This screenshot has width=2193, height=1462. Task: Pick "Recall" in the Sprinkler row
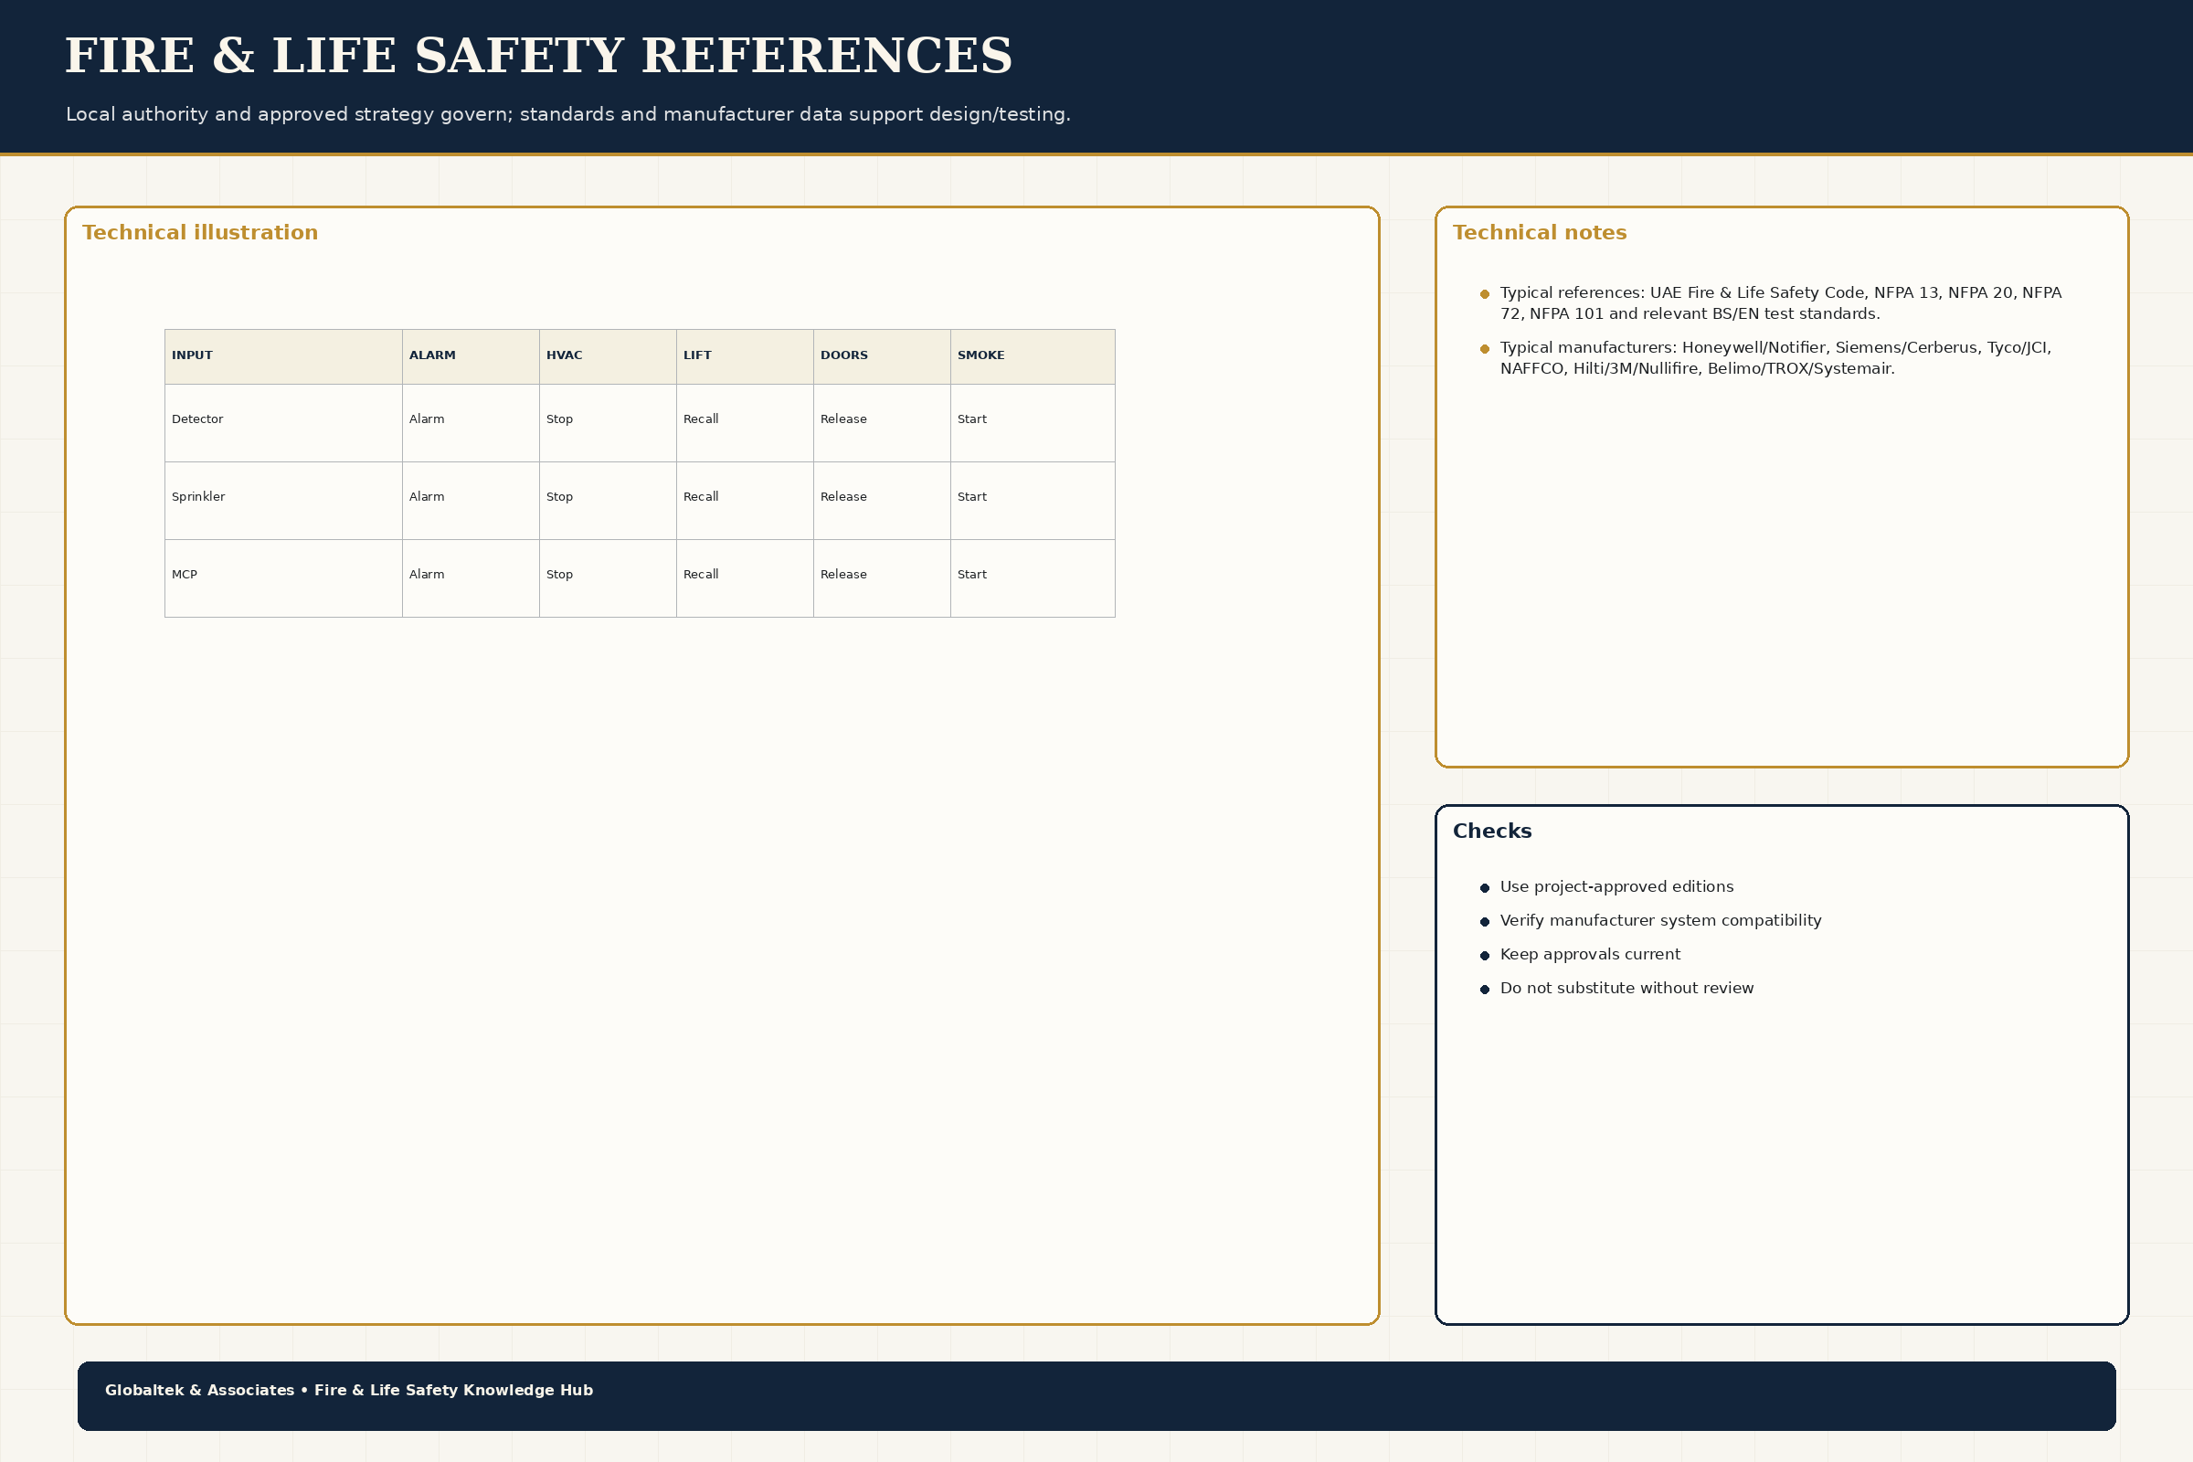tap(701, 497)
